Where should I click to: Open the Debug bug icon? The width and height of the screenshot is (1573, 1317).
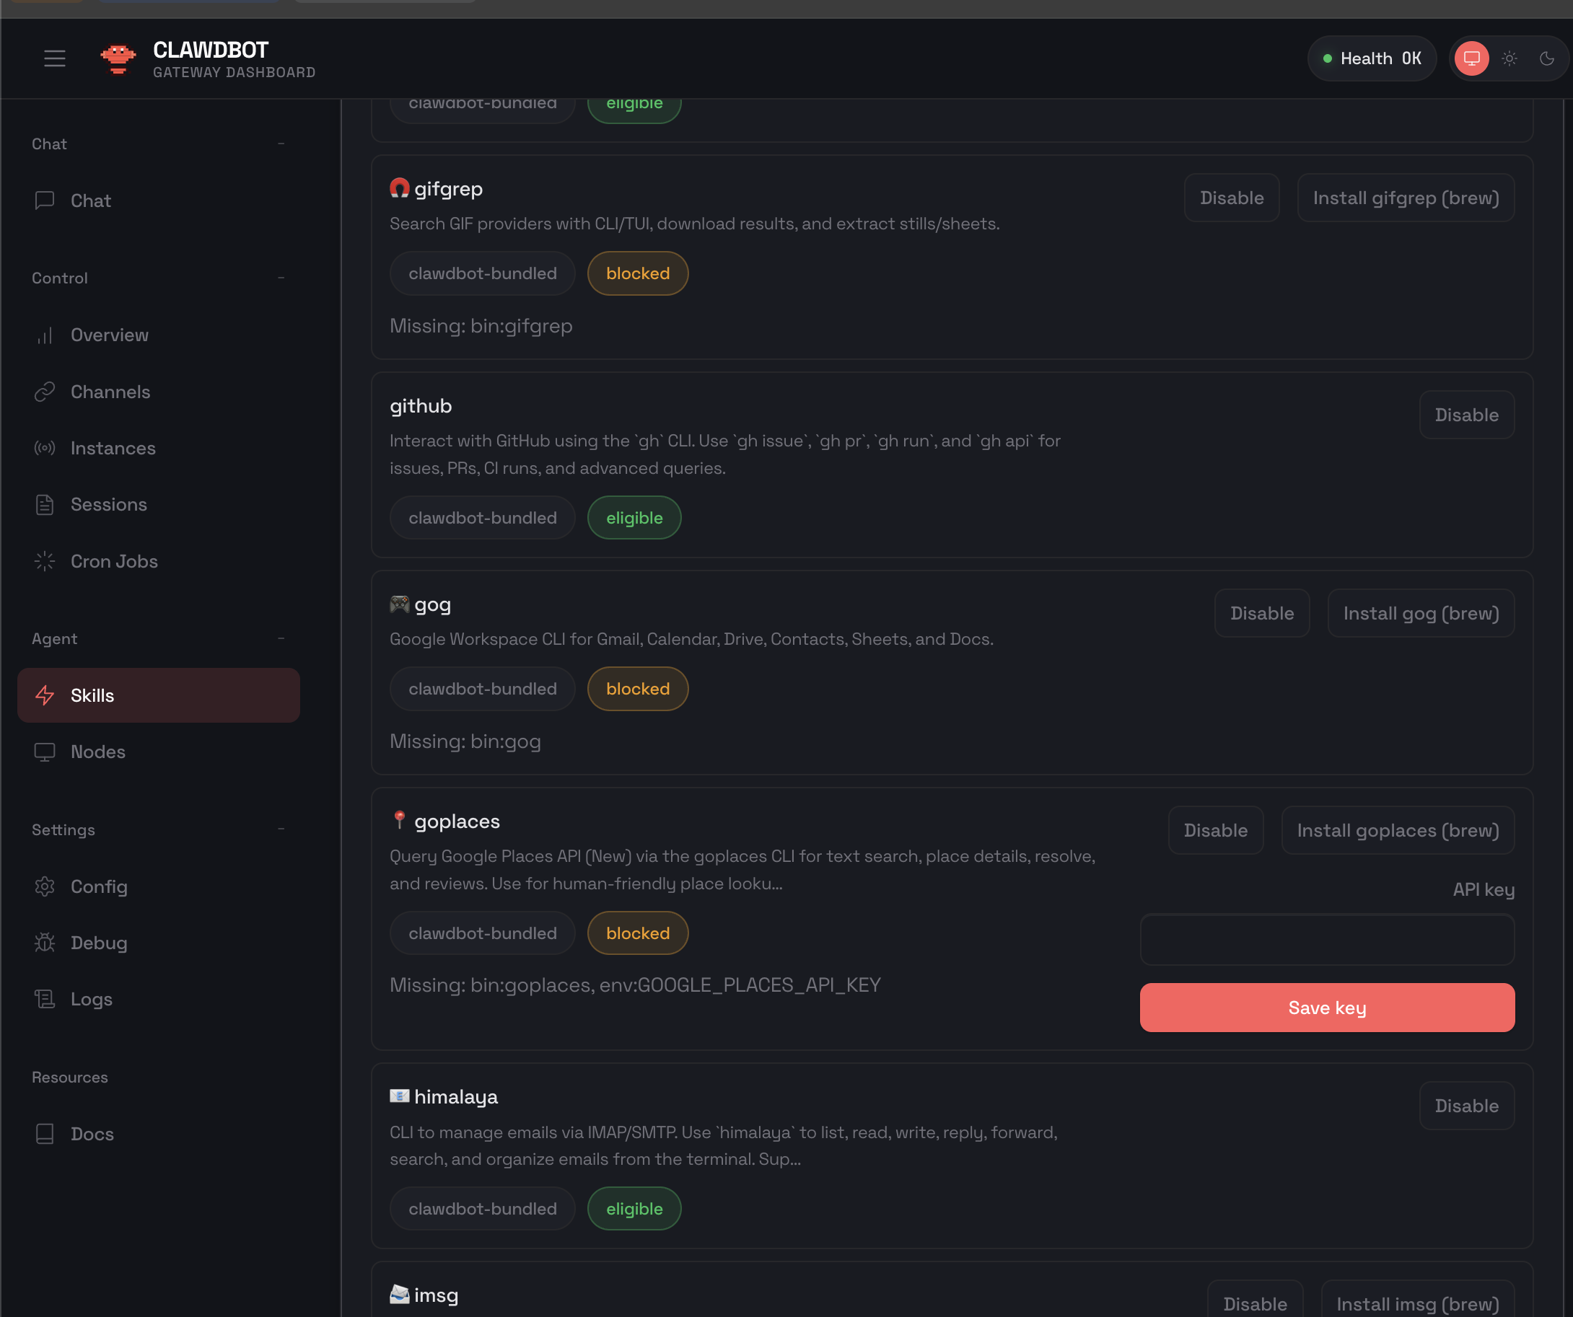point(45,943)
